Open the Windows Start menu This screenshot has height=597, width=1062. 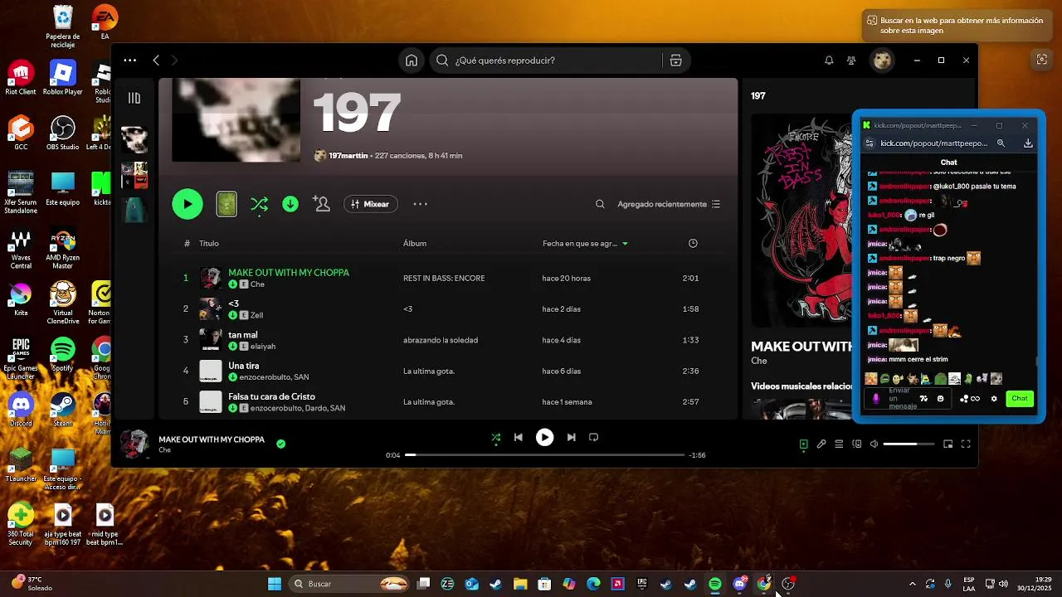[275, 584]
